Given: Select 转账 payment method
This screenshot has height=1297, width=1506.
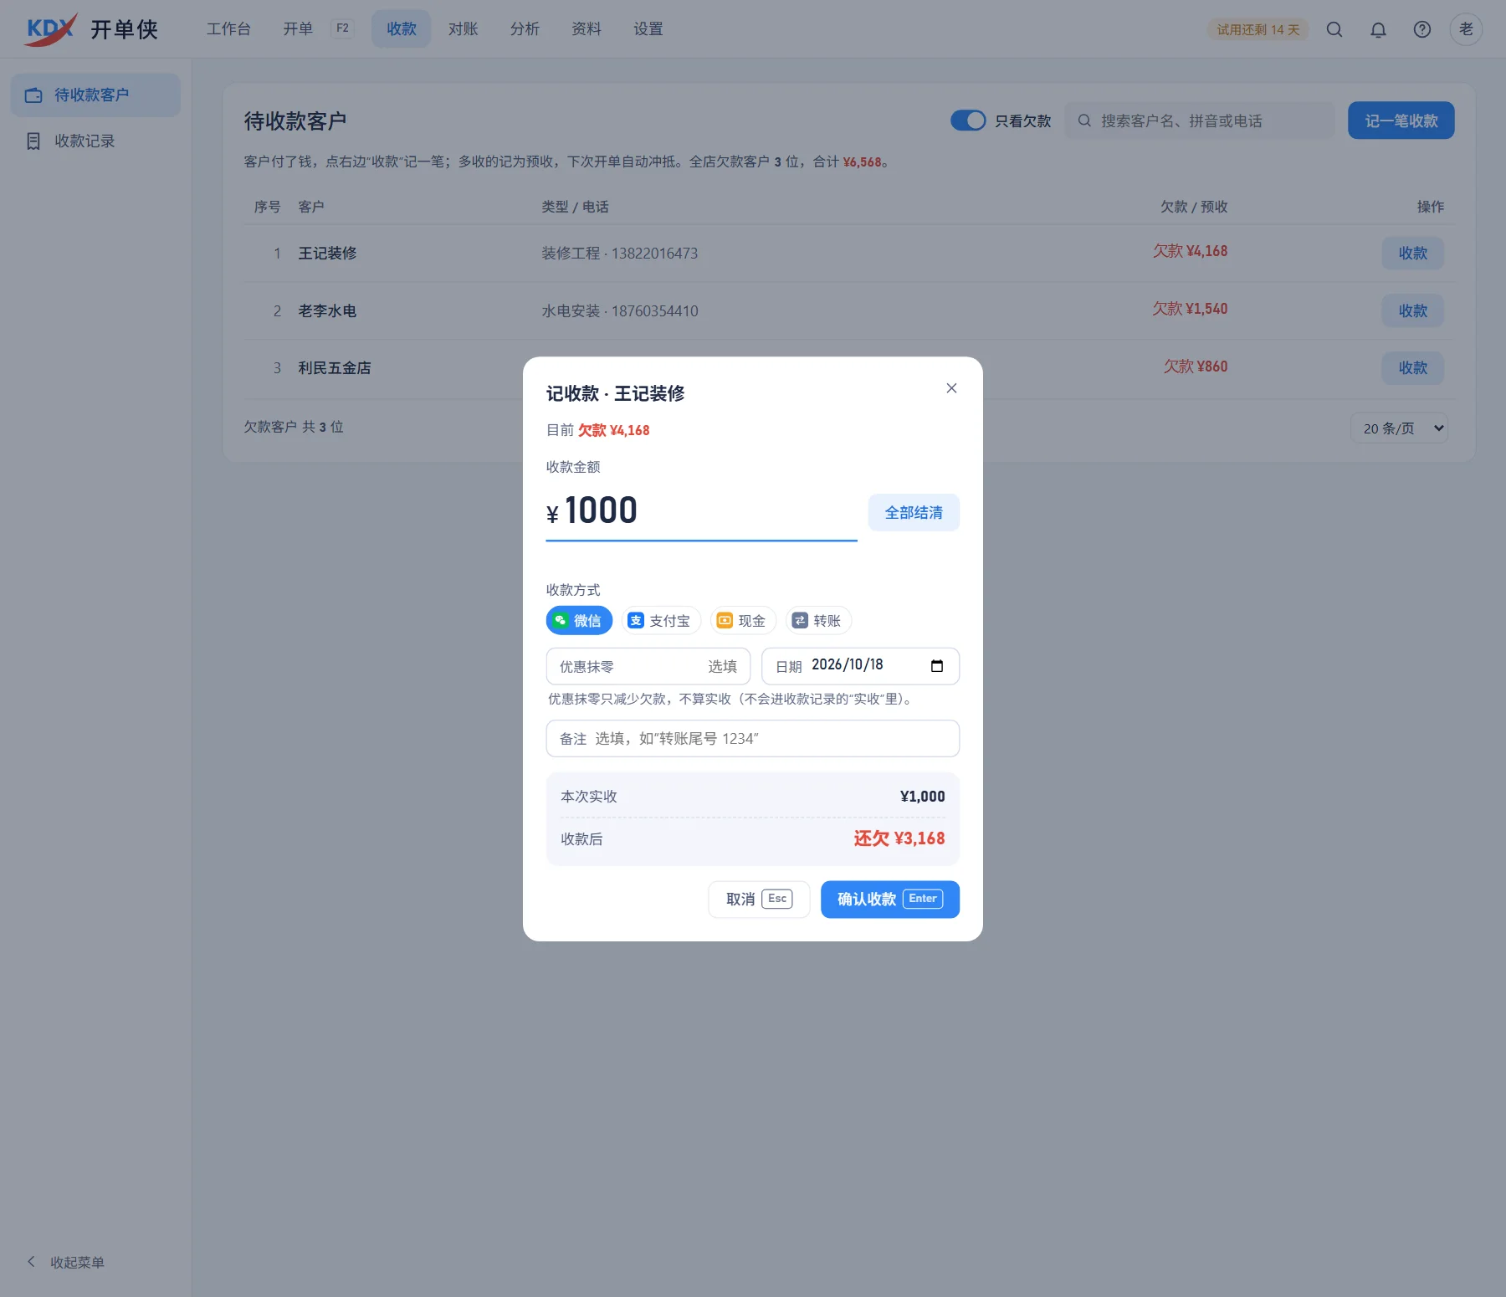Looking at the screenshot, I should pos(818,621).
